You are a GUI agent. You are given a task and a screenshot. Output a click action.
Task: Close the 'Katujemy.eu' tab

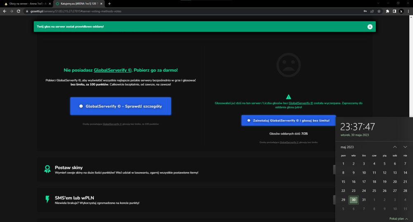click(101, 4)
